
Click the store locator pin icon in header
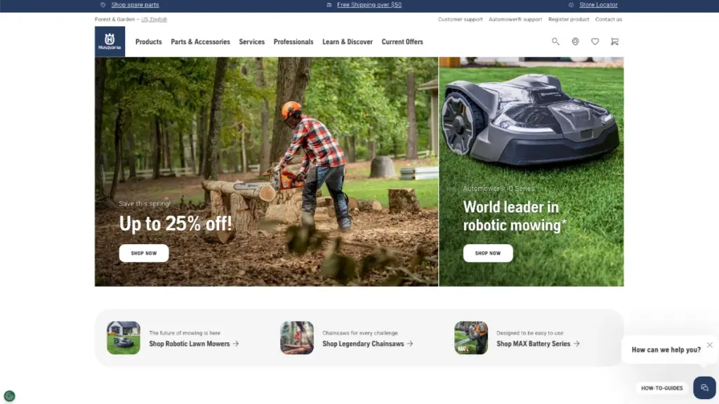coord(575,42)
